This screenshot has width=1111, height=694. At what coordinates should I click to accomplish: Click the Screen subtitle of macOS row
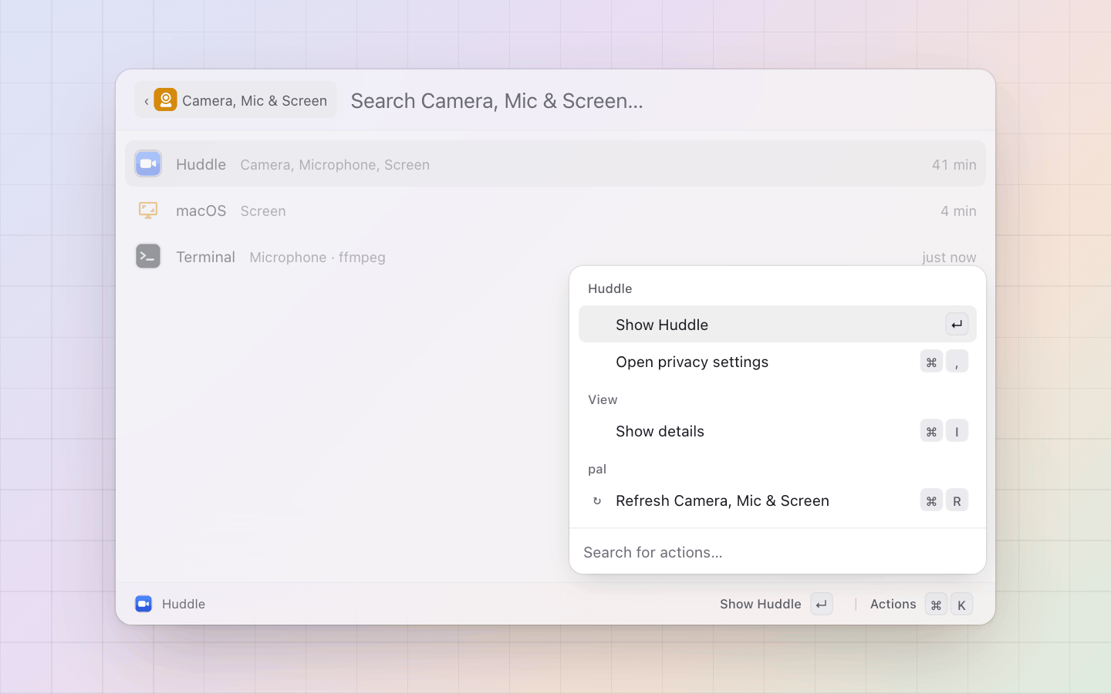tap(263, 211)
